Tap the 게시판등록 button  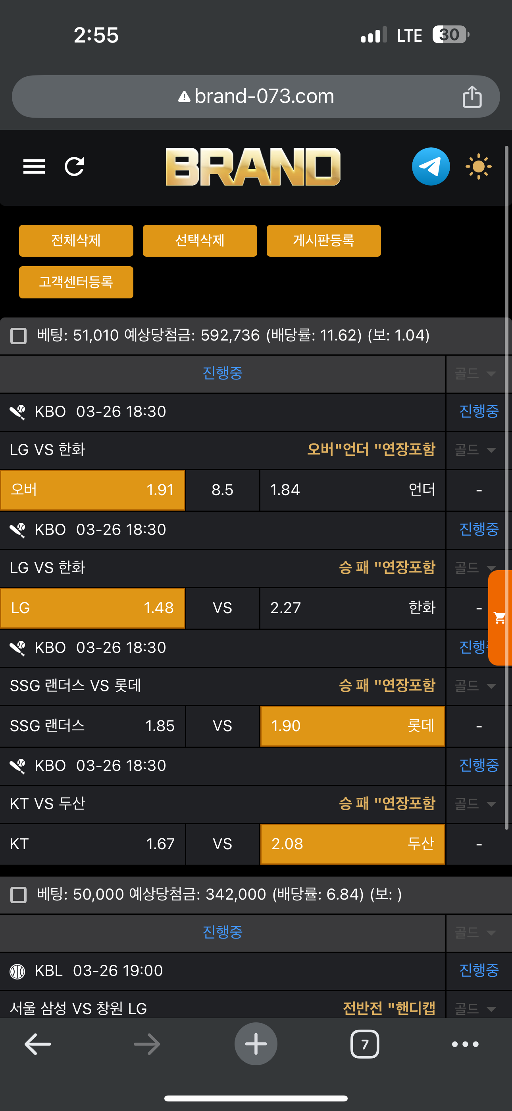click(323, 240)
